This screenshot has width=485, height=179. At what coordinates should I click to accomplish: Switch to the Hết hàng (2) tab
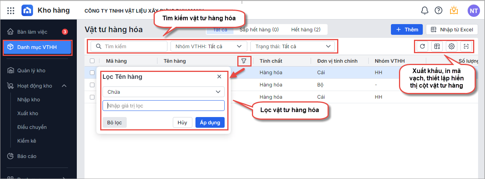(x=306, y=29)
